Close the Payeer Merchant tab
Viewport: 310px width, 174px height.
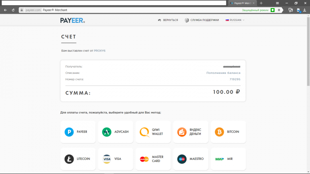pyautogui.click(x=254, y=3)
